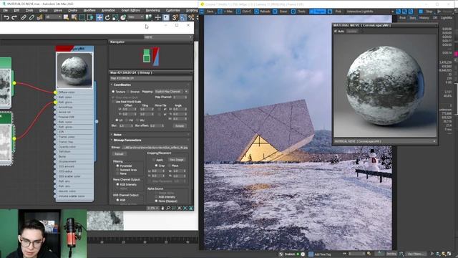
Task: Click Refresh in Corona frame buffer
Action: pyautogui.click(x=263, y=11)
